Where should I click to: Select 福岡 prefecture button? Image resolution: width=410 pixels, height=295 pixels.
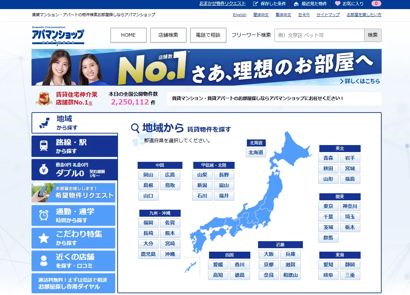(x=148, y=223)
